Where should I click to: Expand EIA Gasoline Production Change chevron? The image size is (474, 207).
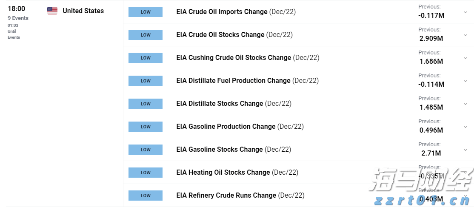465,127
